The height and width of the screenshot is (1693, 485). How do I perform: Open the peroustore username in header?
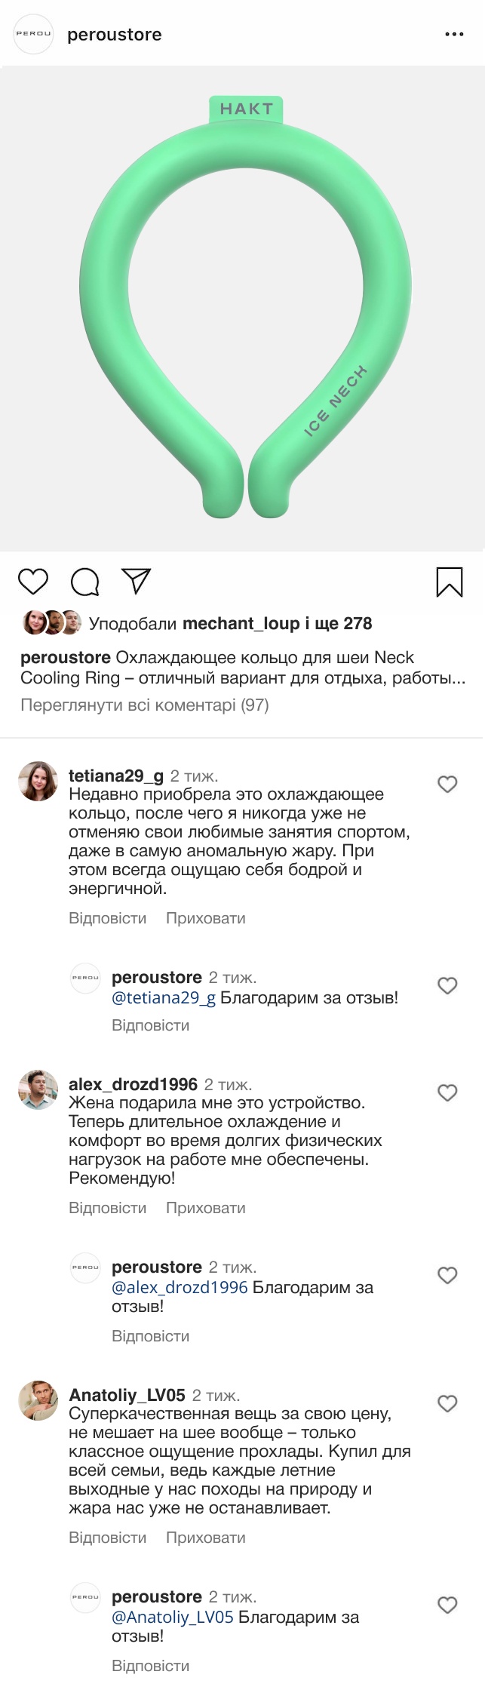coord(114,35)
